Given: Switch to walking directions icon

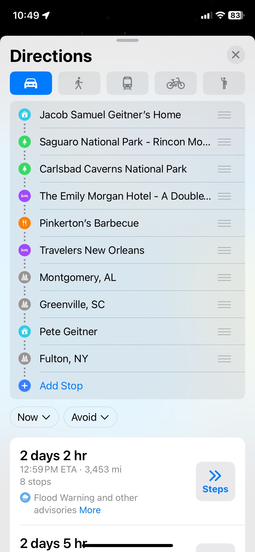Looking at the screenshot, I should (79, 83).
